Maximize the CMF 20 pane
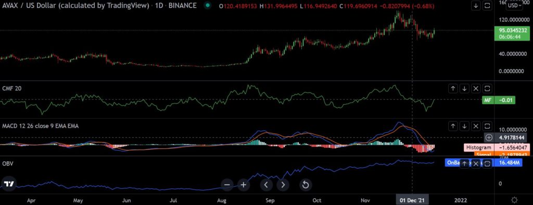The image size is (533, 205). [487, 89]
